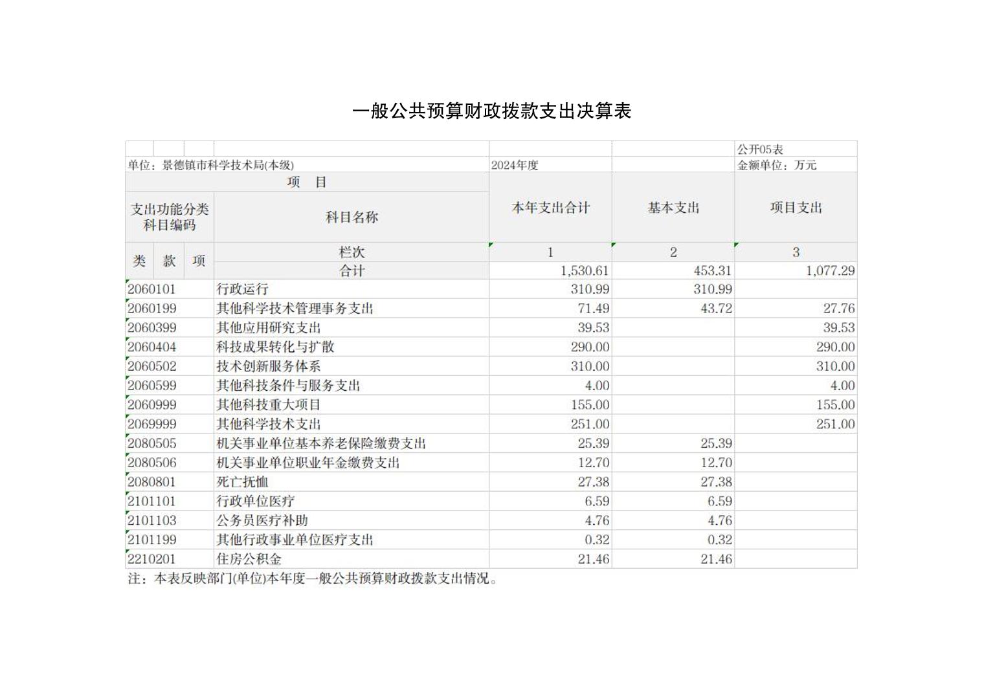Click the 行政运行 row name
The image size is (984, 695).
242,289
